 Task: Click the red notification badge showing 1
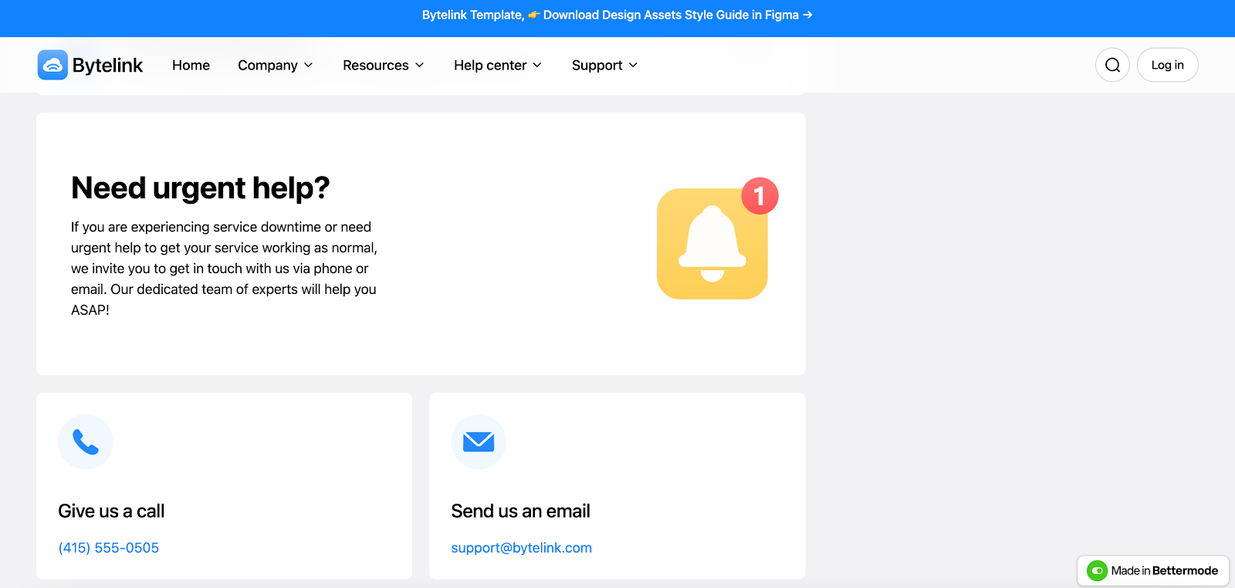tap(760, 196)
